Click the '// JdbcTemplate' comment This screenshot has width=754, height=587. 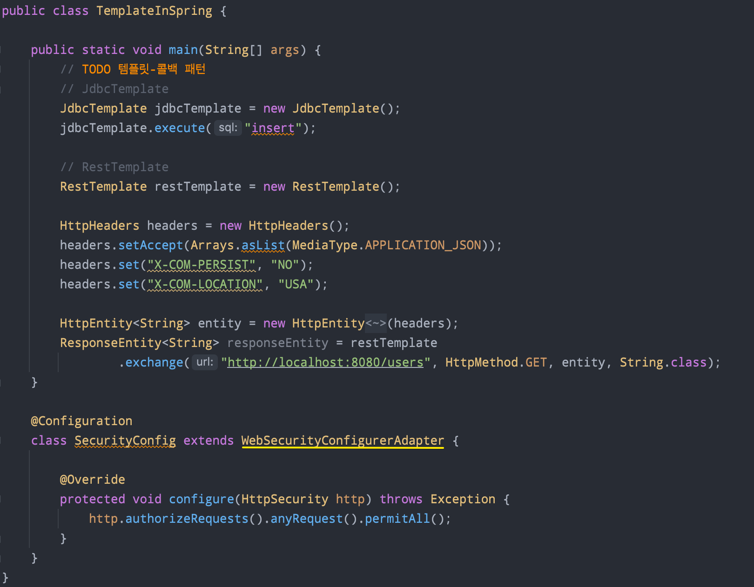(114, 89)
